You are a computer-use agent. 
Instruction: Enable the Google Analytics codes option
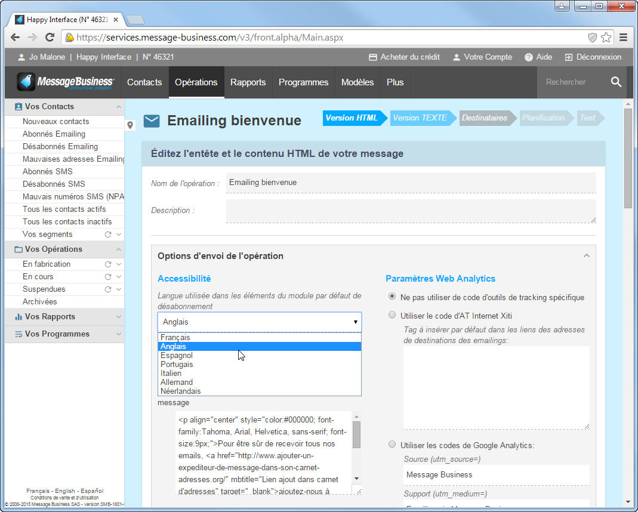coord(392,445)
